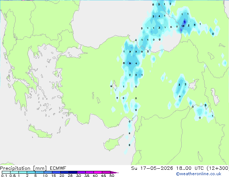Click the '20' legend scale label
The width and height of the screenshot is (229, 177).
pyautogui.click(x=62, y=176)
